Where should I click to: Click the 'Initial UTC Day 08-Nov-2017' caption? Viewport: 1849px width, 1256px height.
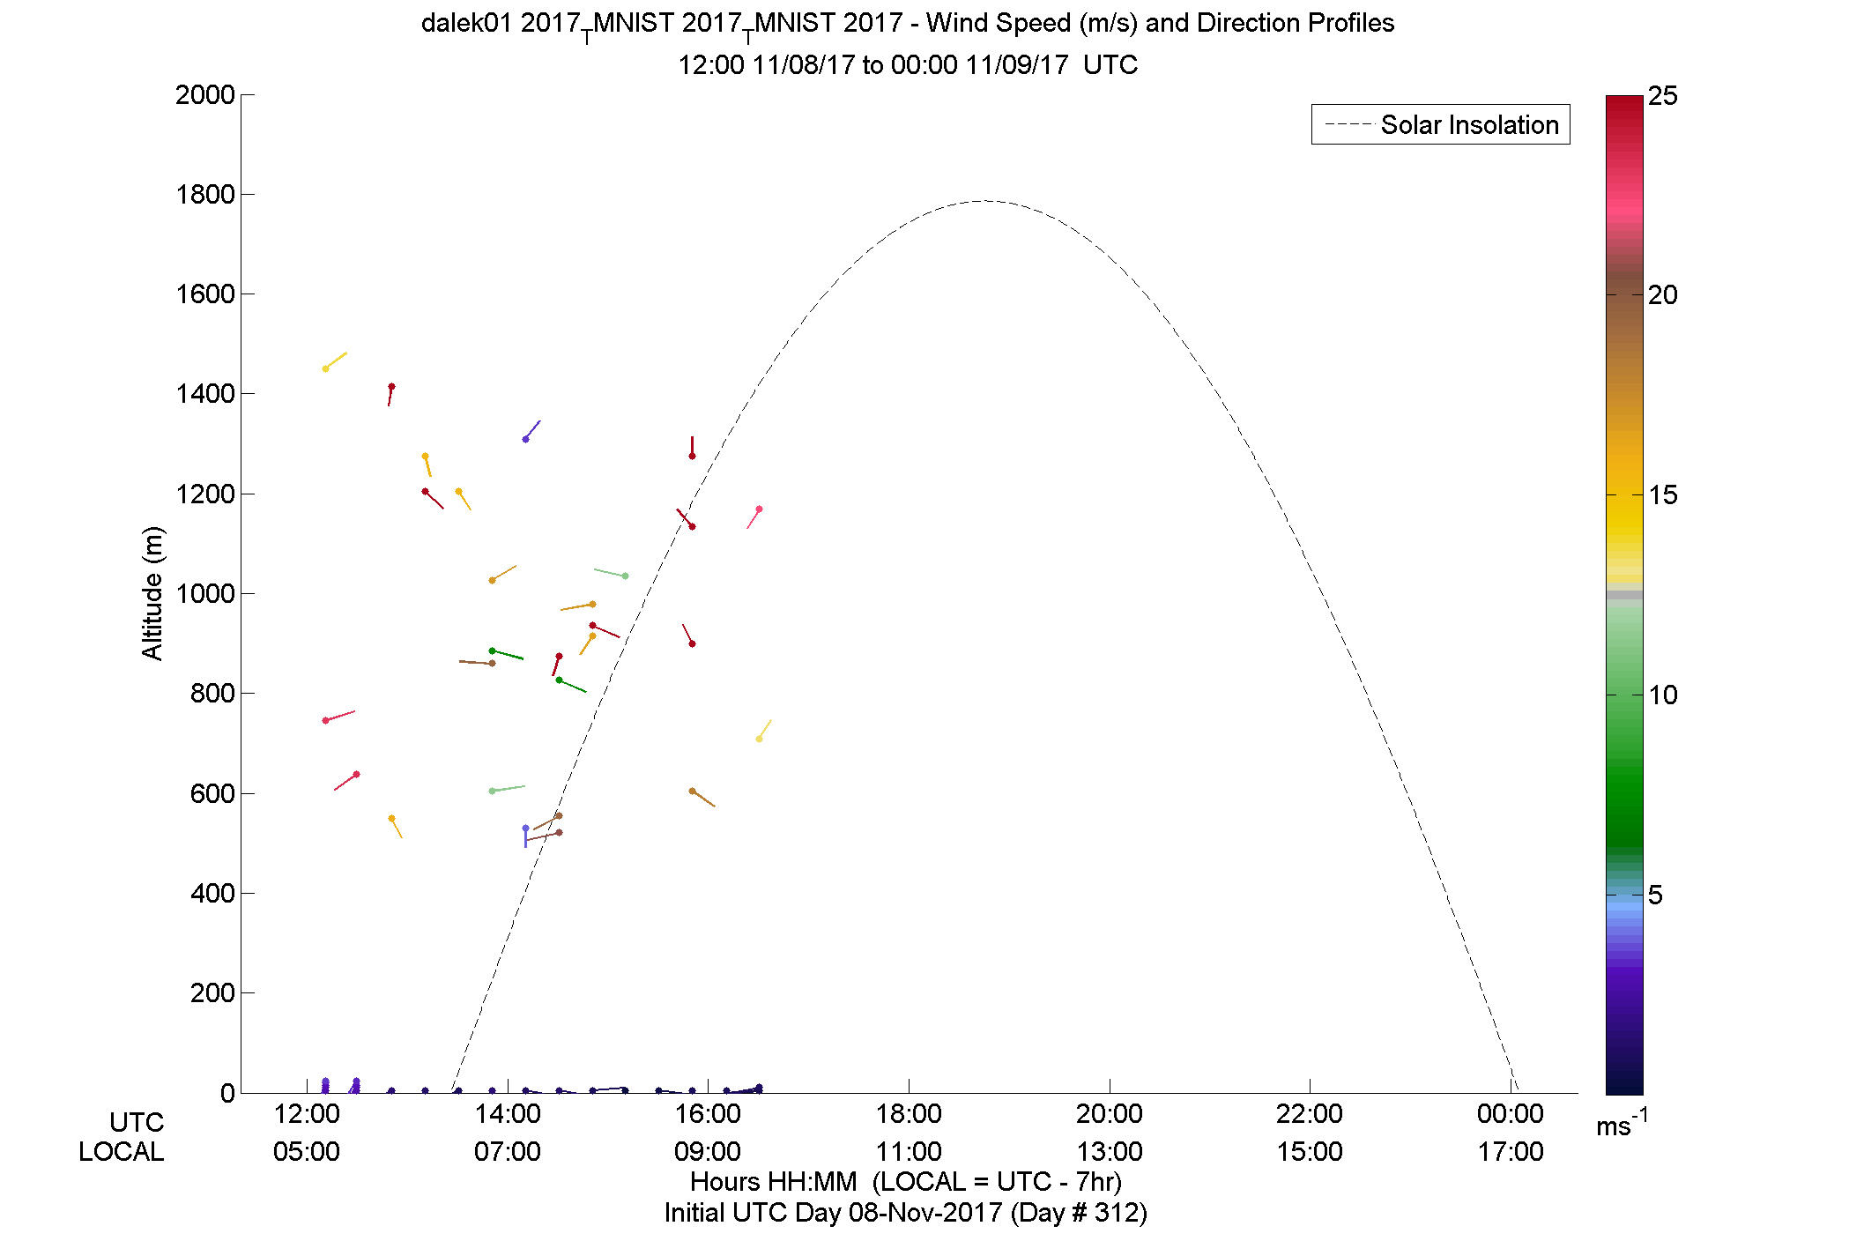coord(906,1213)
